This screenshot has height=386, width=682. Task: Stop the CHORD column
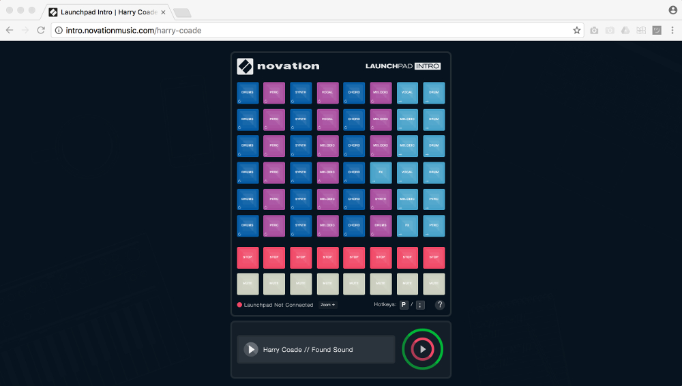click(x=354, y=258)
